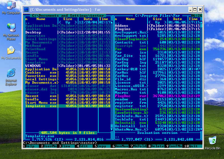224x159 pixels.
Task: Select readme txt file
Action: (x=157, y=99)
